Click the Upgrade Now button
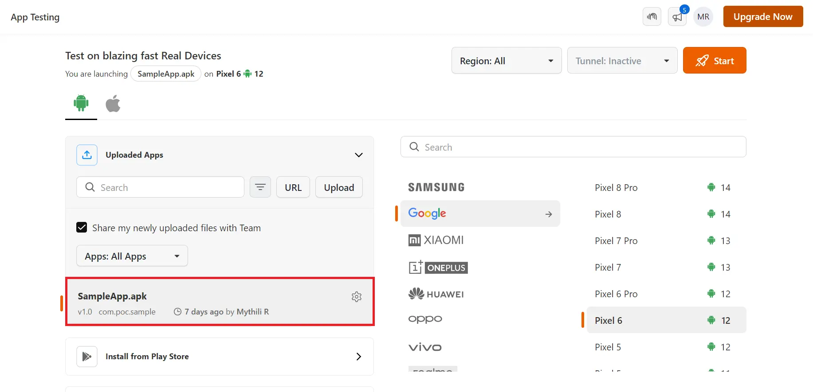The height and width of the screenshot is (392, 813). coord(763,17)
